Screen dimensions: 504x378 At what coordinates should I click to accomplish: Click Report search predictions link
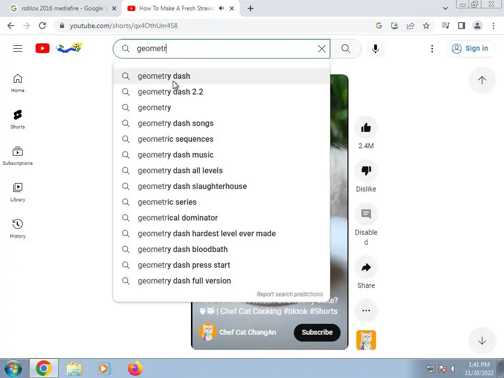coord(289,294)
